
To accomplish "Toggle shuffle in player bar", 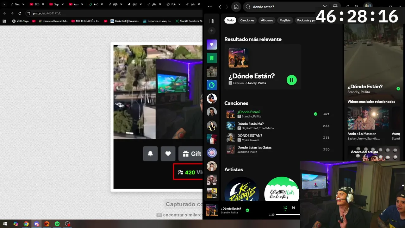I will 285,208.
